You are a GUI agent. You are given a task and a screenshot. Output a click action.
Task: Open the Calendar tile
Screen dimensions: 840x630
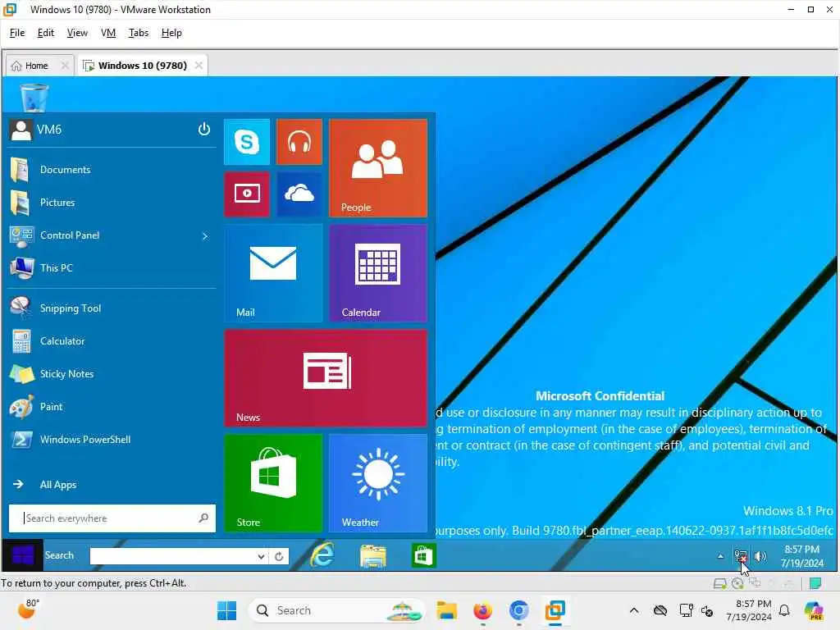click(x=377, y=273)
